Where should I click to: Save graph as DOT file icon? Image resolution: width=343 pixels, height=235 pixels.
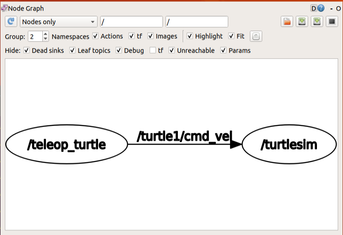[302, 22]
